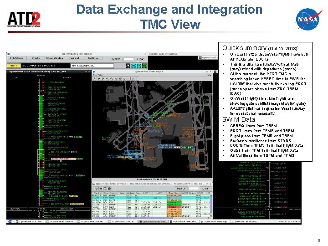Image resolution: width=328 pixels, height=246 pixels.
Task: Click the refresh icon on map toolbar
Action: click(124, 79)
